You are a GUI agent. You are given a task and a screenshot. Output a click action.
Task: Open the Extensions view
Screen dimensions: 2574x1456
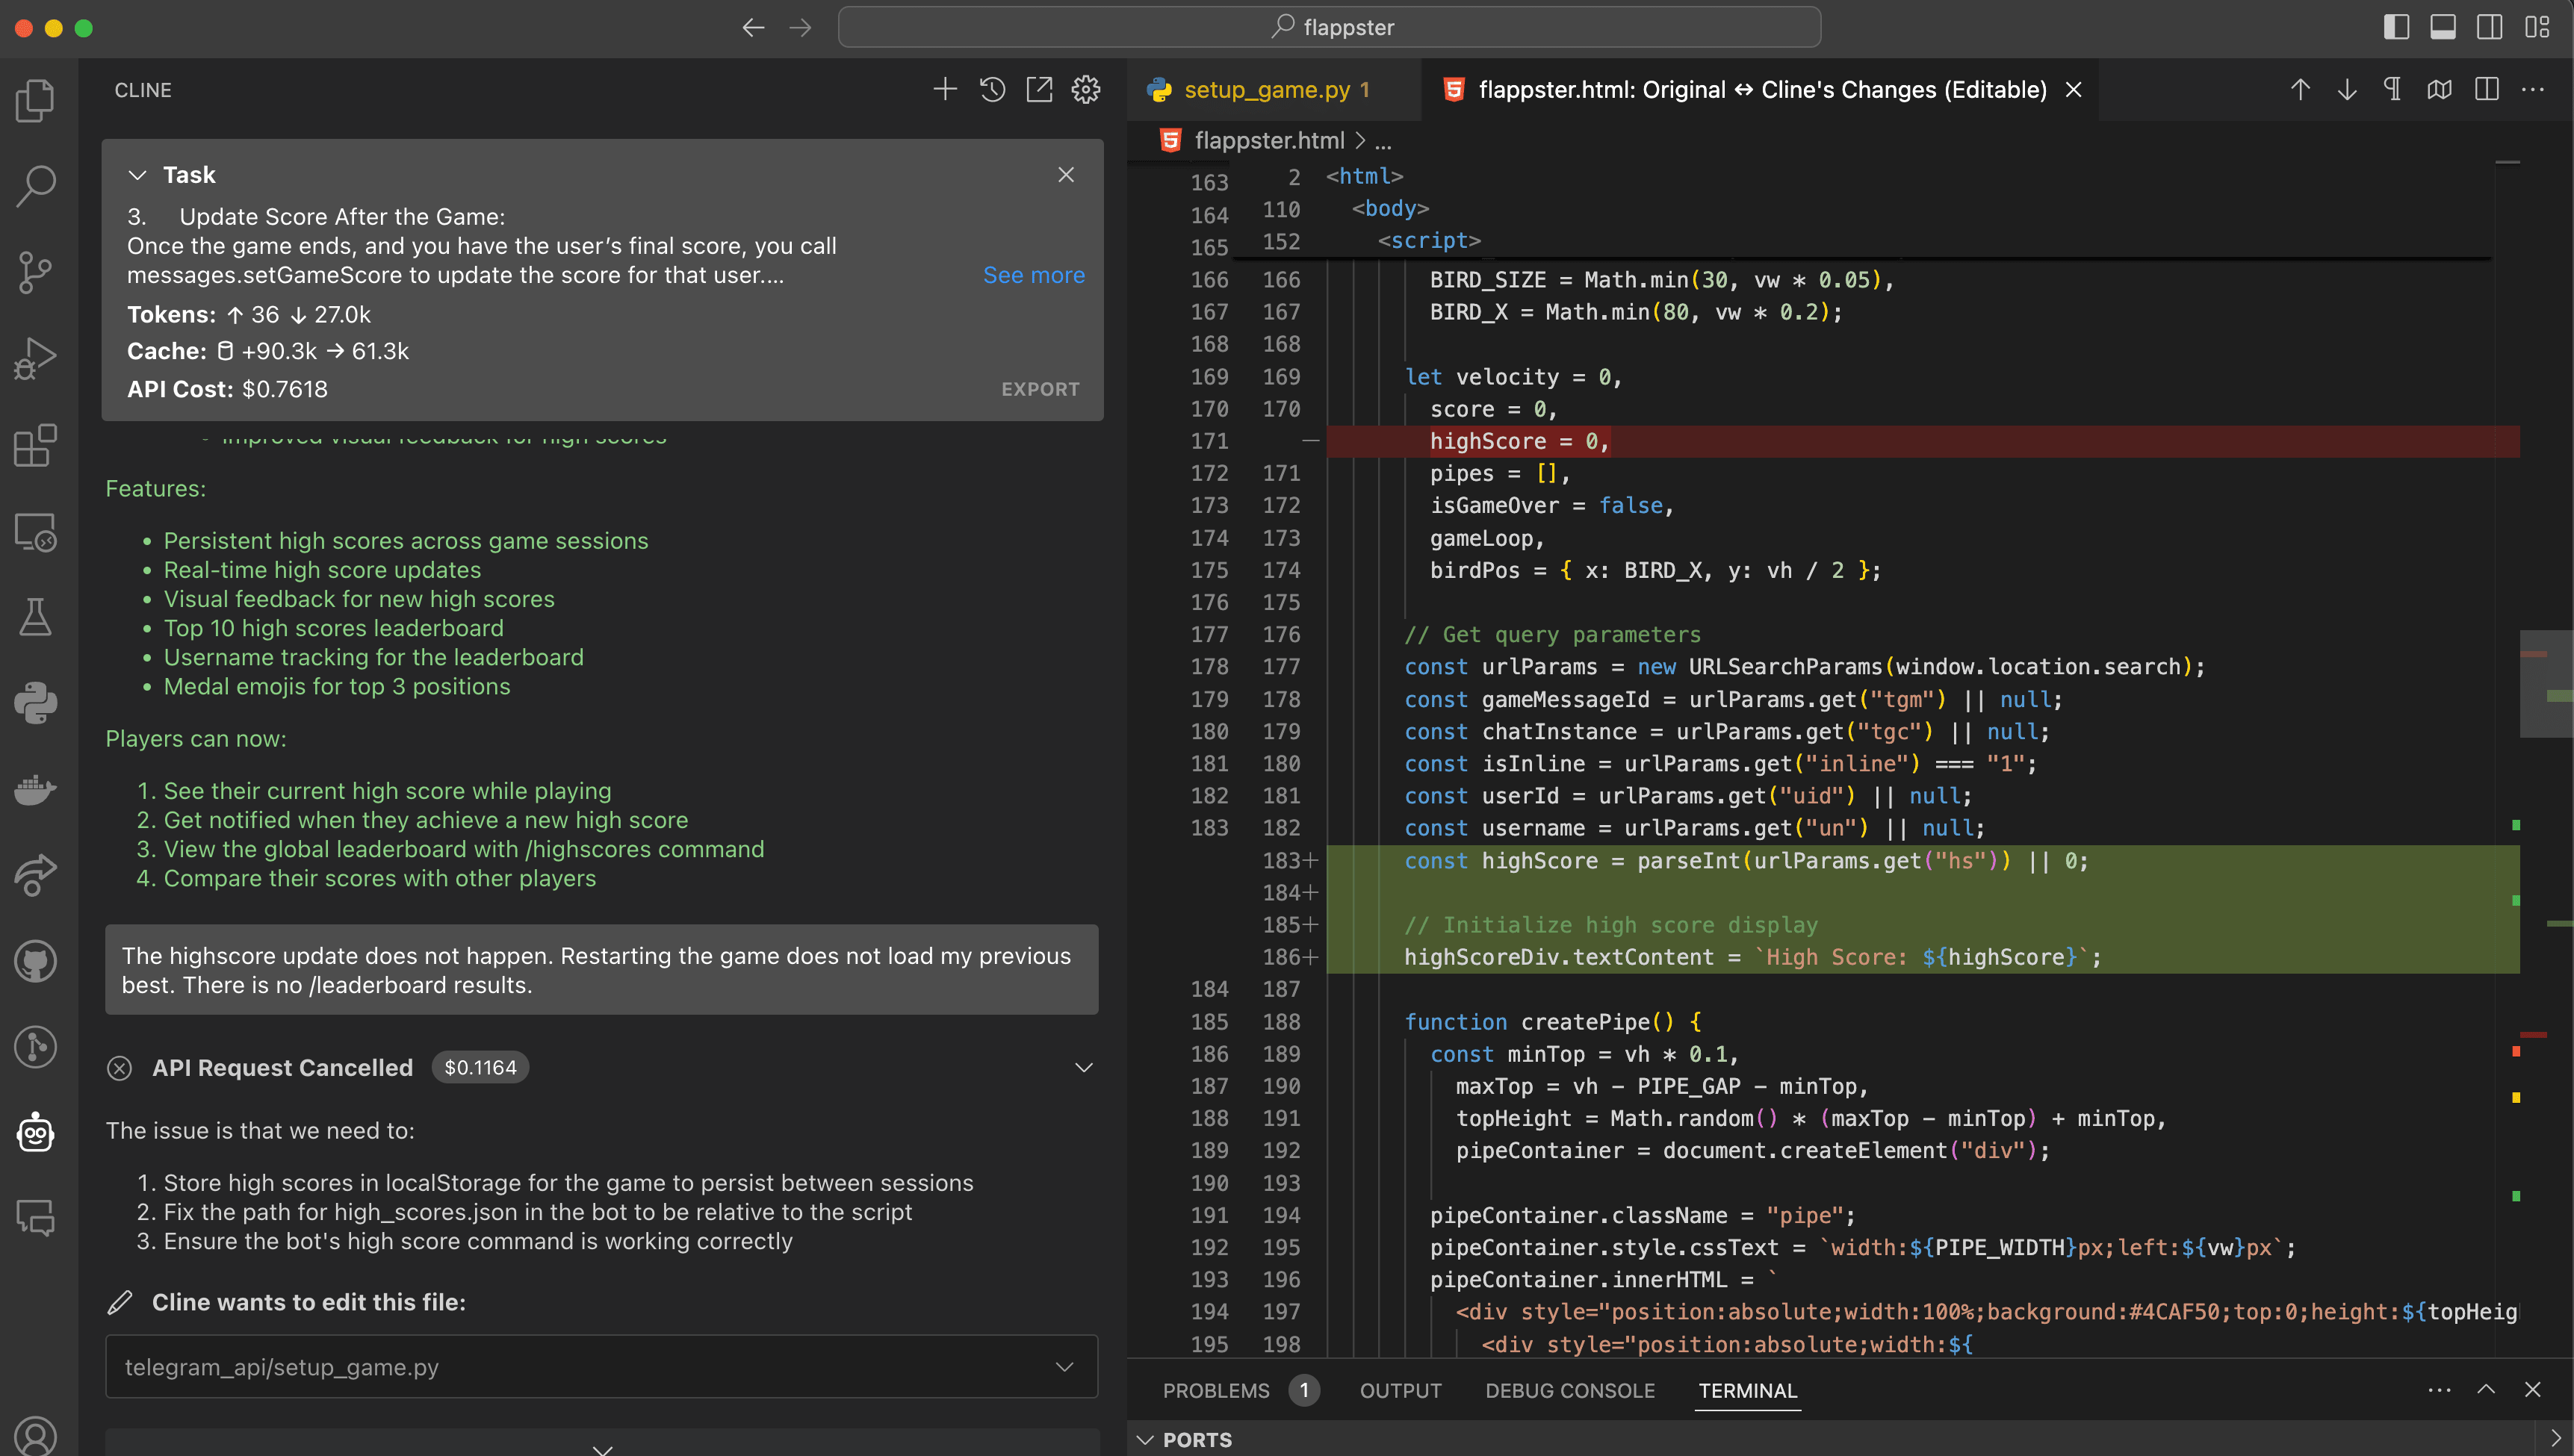tap(36, 445)
